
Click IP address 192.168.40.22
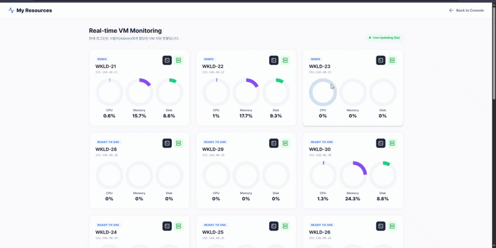[213, 72]
